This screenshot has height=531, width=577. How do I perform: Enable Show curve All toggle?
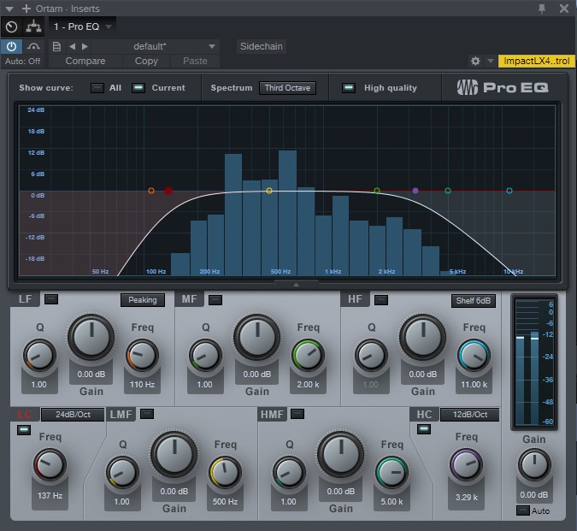click(97, 88)
